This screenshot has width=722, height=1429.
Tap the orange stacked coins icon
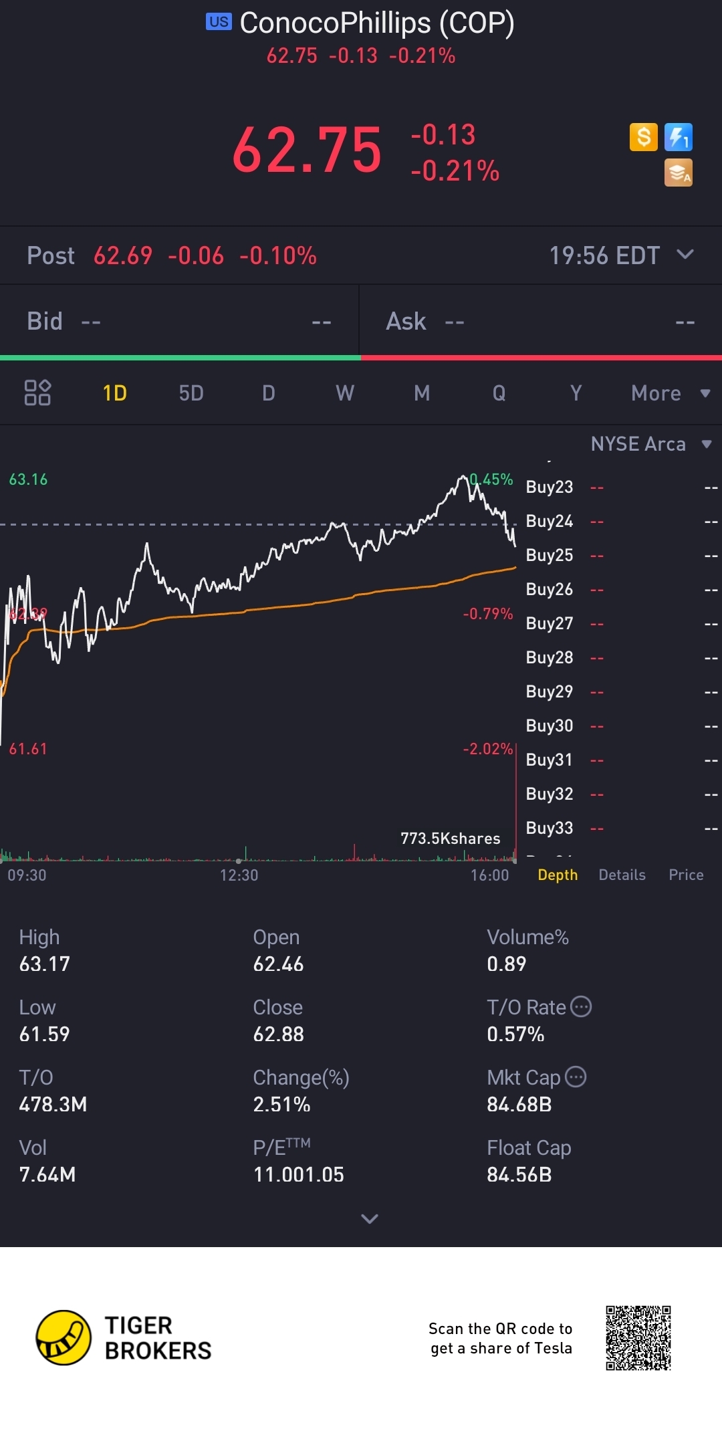coord(679,173)
